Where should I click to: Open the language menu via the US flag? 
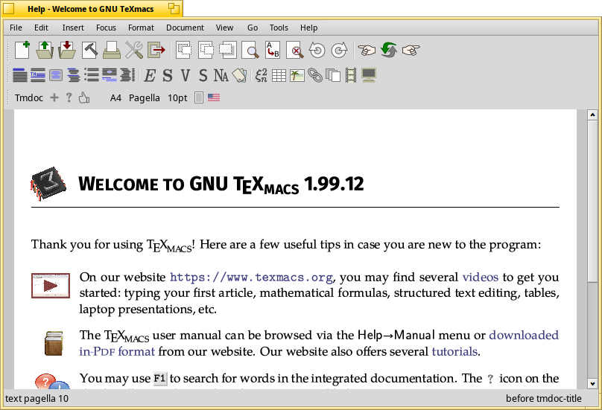point(214,97)
